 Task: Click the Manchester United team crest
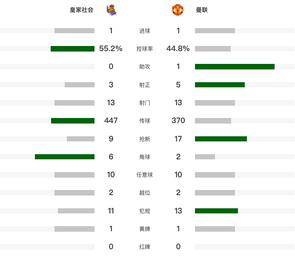coord(178,10)
